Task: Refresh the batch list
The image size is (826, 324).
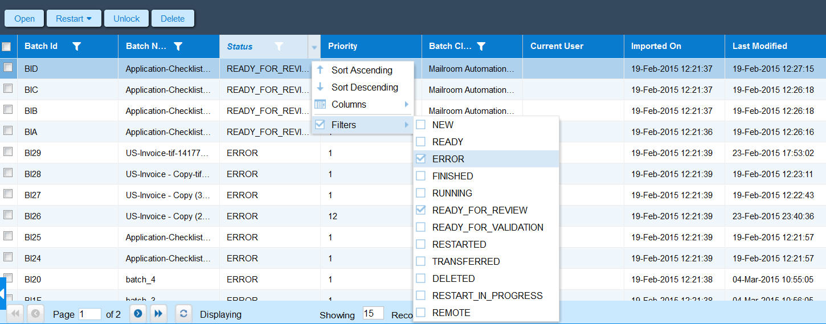Action: (183, 314)
